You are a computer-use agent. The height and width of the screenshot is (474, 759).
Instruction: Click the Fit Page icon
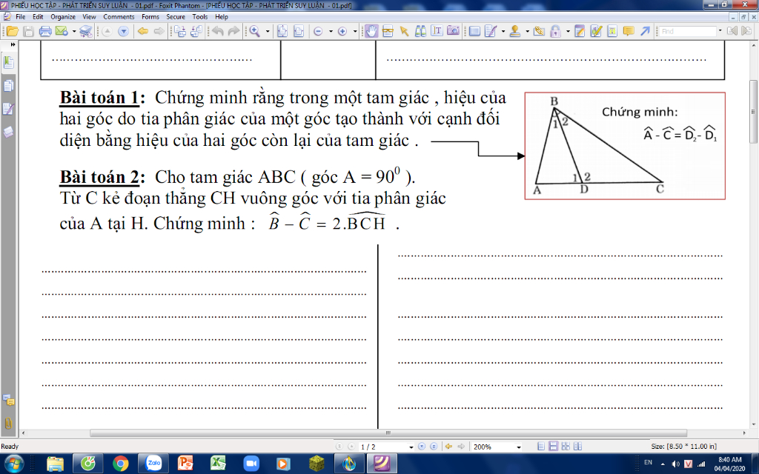tap(282, 31)
